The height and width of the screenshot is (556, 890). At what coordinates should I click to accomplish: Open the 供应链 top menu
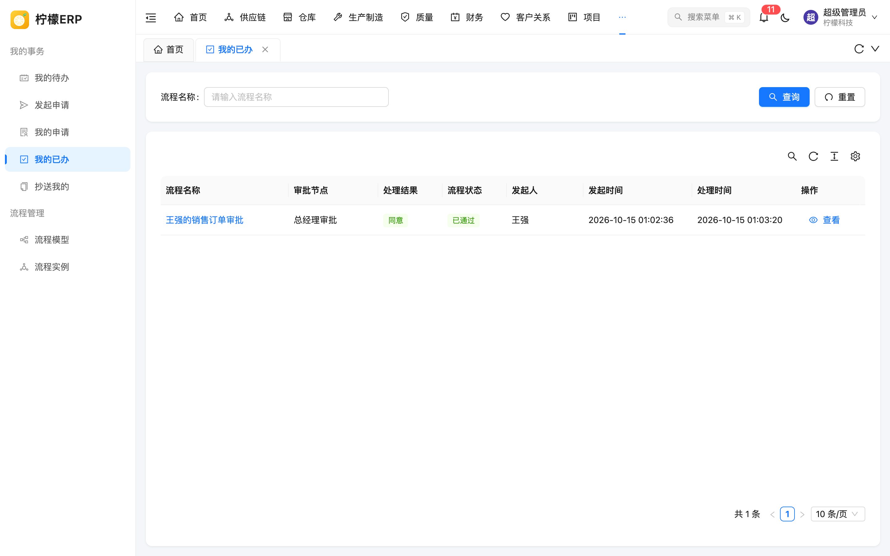[x=245, y=17]
